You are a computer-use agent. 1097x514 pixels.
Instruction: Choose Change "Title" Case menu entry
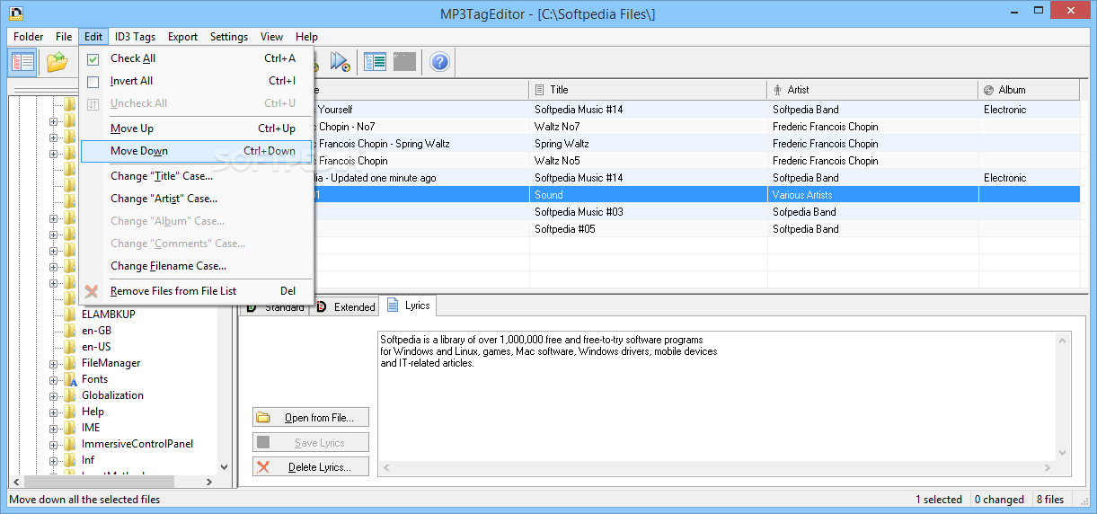[196, 176]
